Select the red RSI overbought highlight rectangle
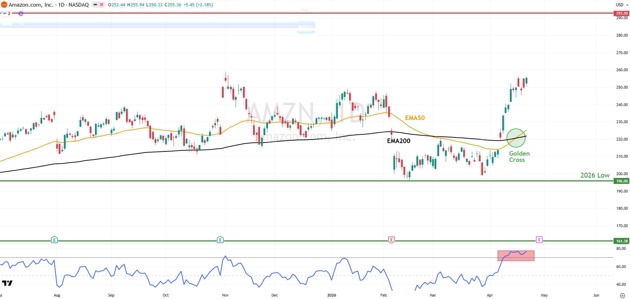This screenshot has height=299, width=630. pyautogui.click(x=516, y=256)
